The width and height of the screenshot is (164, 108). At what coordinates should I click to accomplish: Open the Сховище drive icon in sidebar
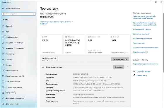3,59
